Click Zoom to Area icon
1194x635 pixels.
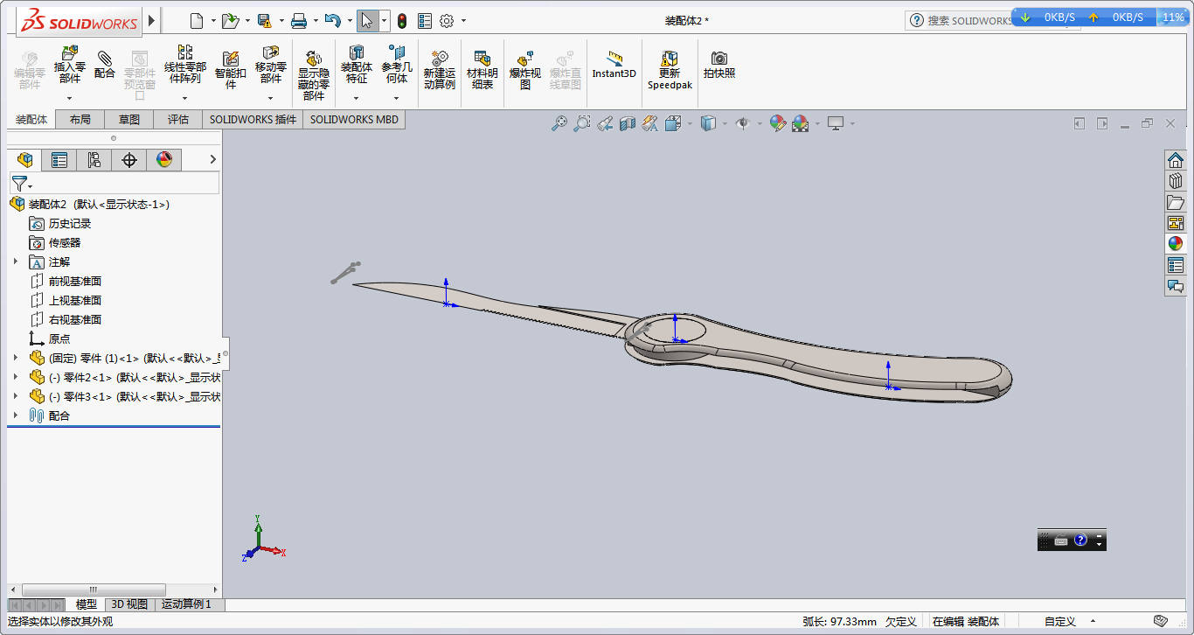(x=582, y=124)
